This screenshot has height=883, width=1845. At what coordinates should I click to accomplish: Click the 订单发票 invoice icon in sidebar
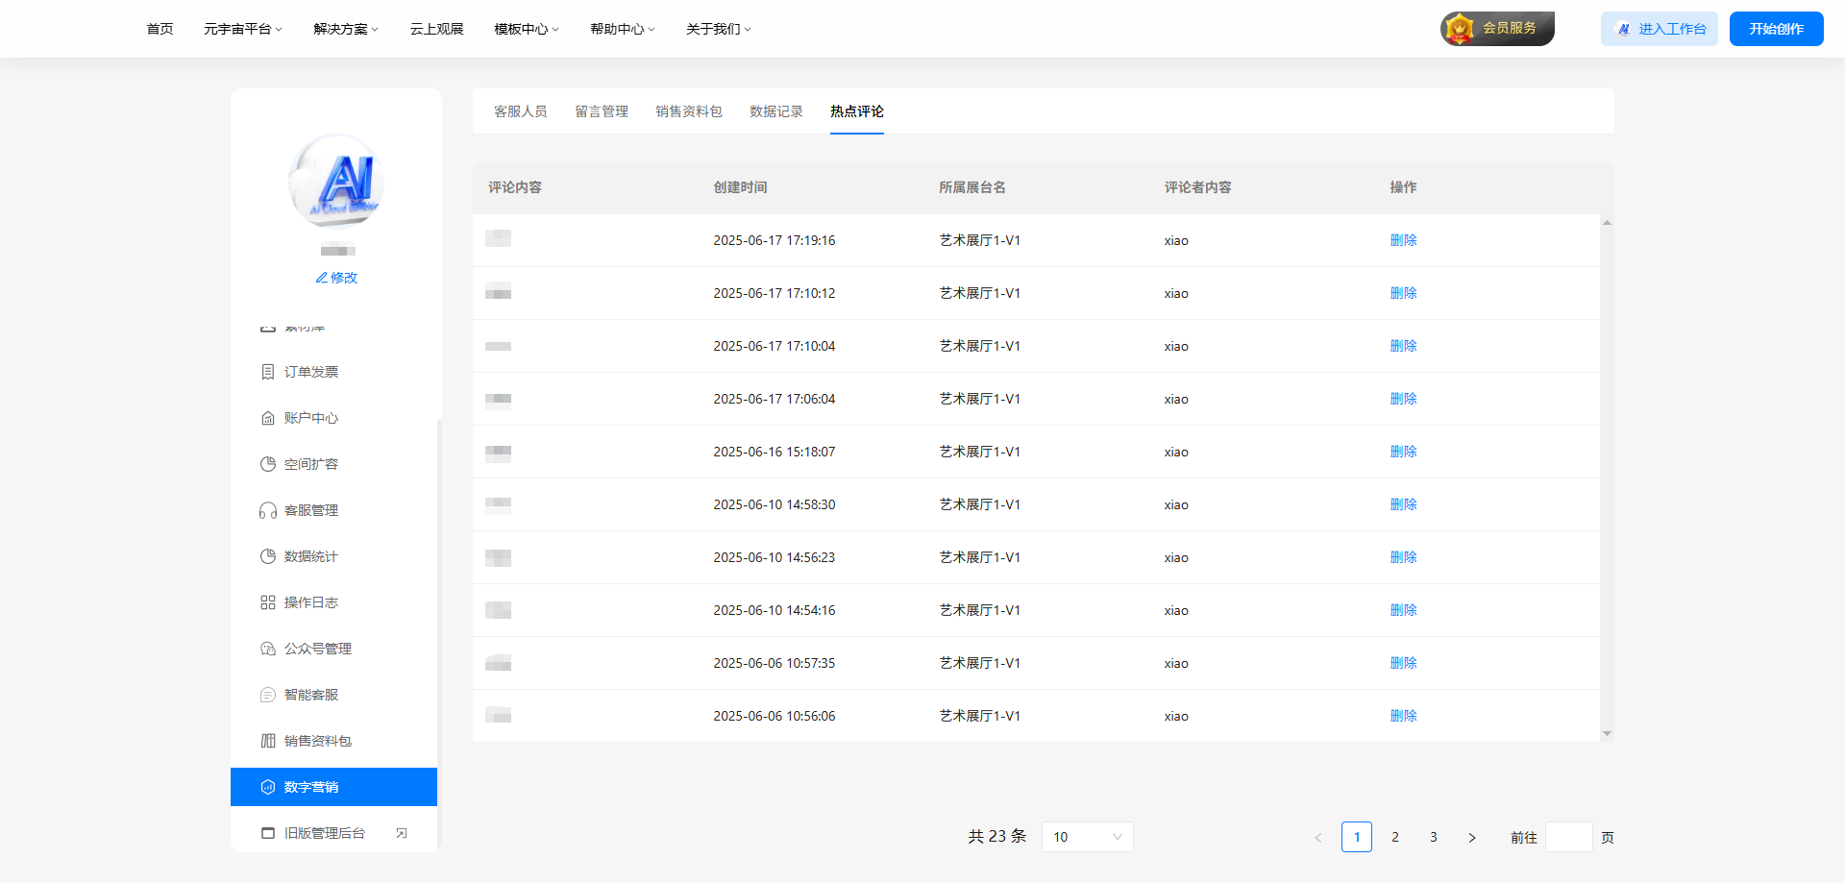pos(268,372)
